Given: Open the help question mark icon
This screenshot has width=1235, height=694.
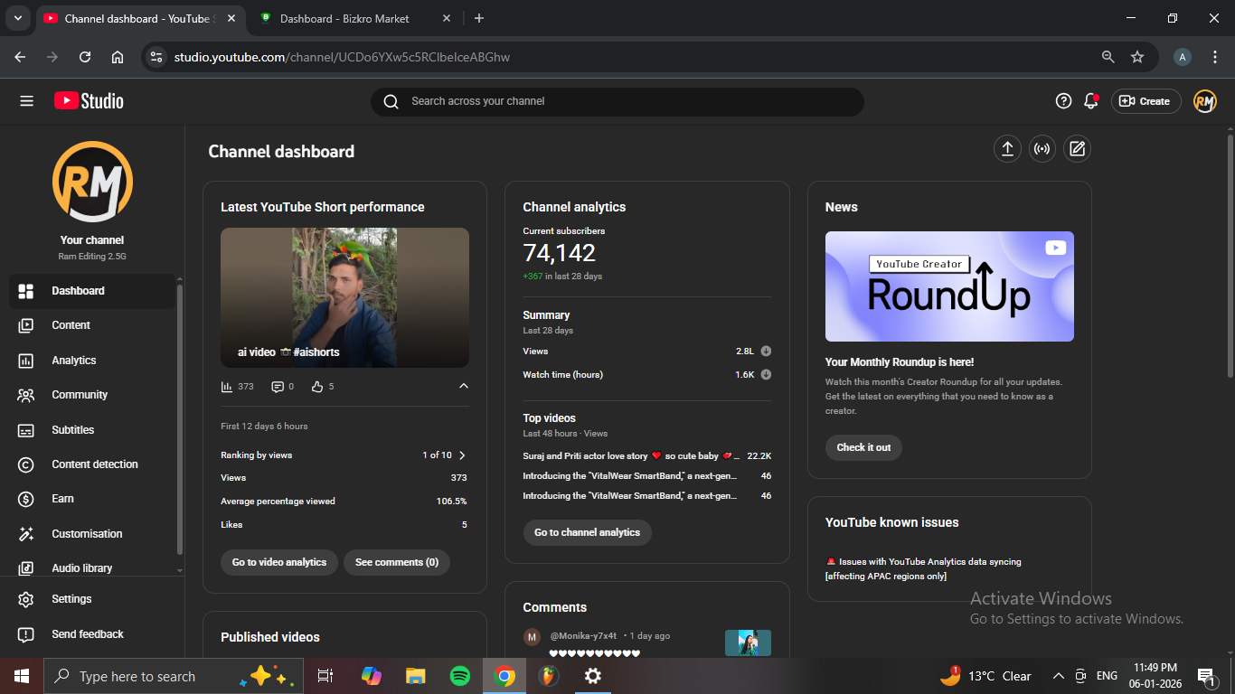Looking at the screenshot, I should (x=1063, y=101).
